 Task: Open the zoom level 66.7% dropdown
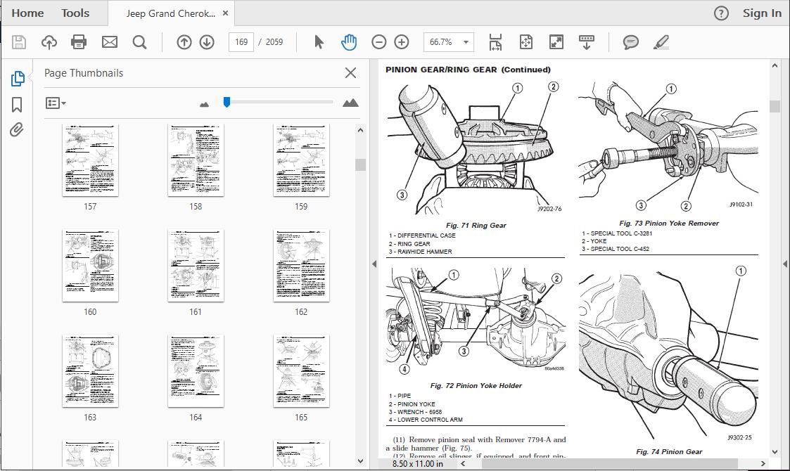click(466, 41)
